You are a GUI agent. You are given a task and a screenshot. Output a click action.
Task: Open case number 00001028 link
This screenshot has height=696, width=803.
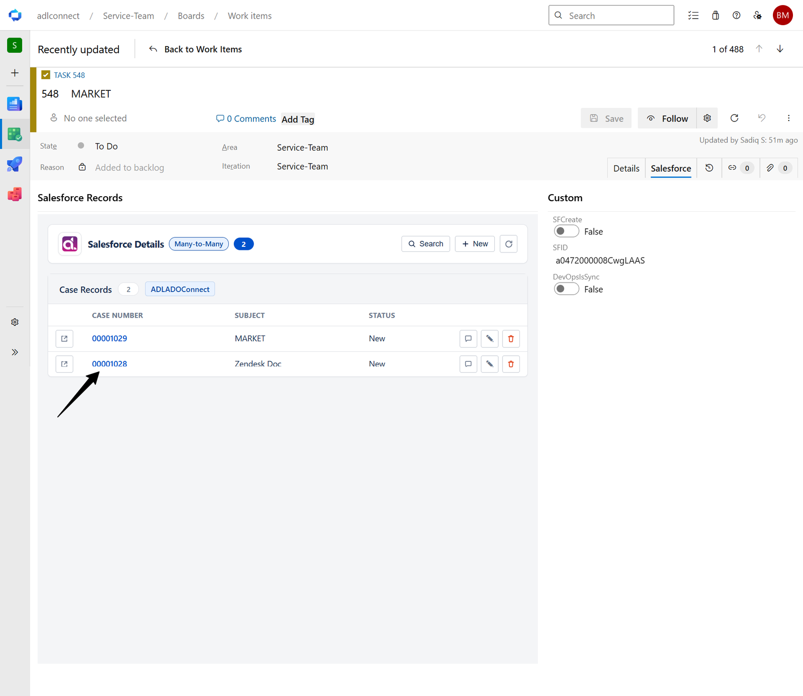[109, 364]
